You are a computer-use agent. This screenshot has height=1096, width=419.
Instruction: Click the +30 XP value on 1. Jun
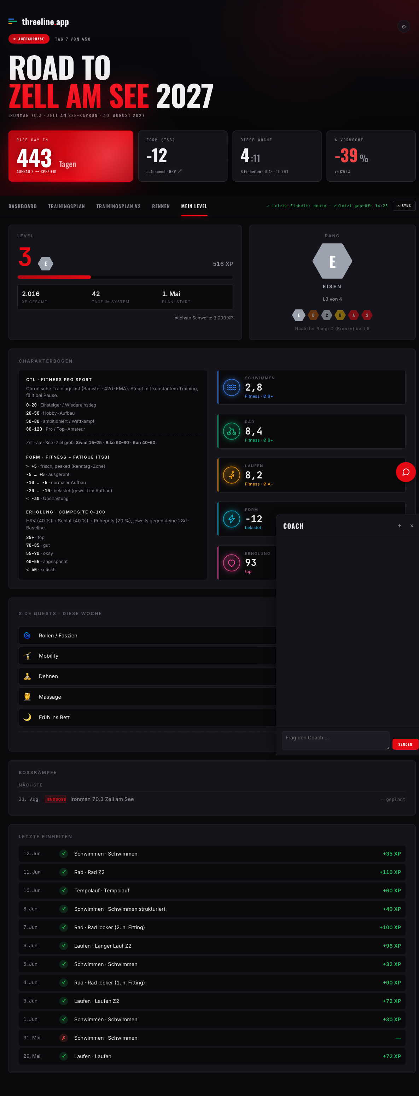pos(392,1020)
